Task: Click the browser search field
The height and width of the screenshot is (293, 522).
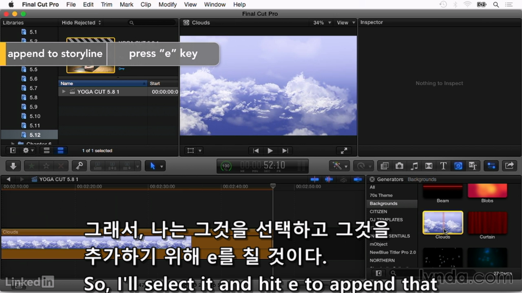Action: point(152,23)
